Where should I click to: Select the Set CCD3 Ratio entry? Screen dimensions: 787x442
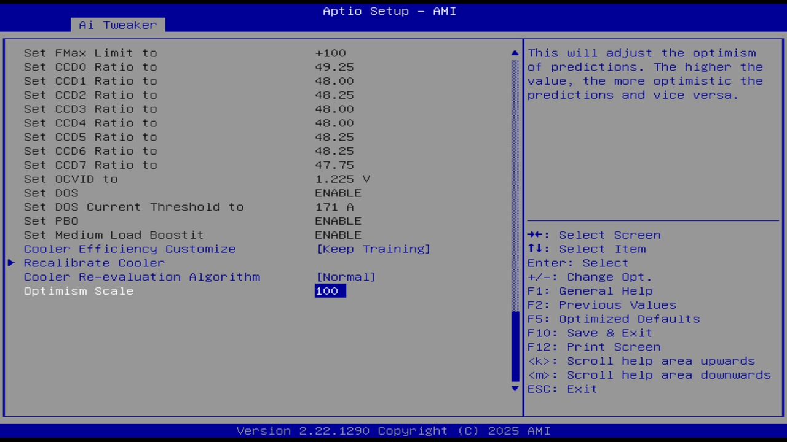pyautogui.click(x=90, y=109)
